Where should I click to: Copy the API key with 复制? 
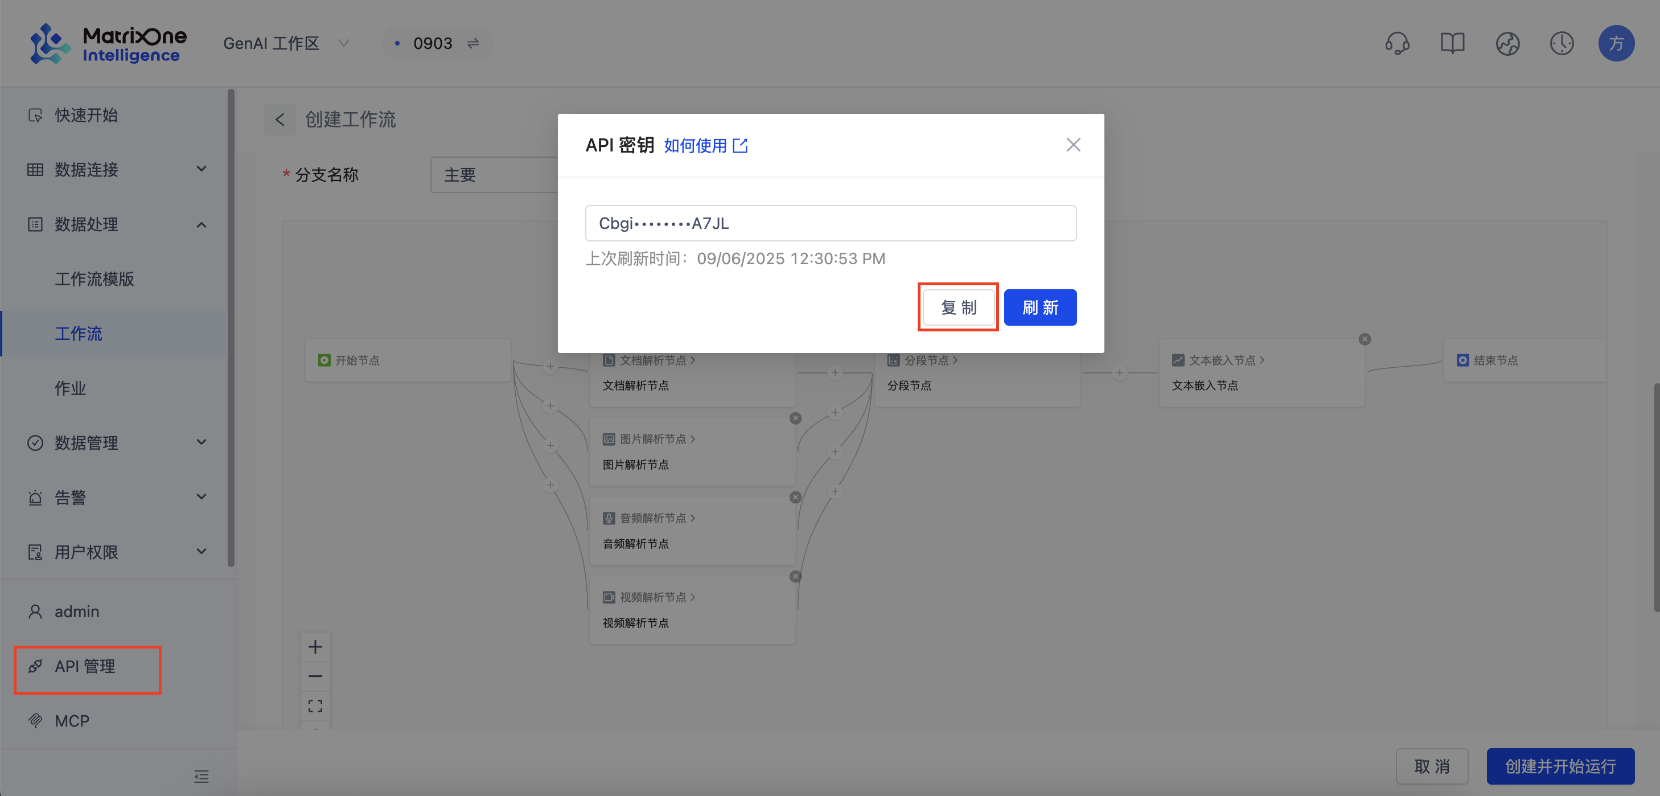pyautogui.click(x=958, y=307)
